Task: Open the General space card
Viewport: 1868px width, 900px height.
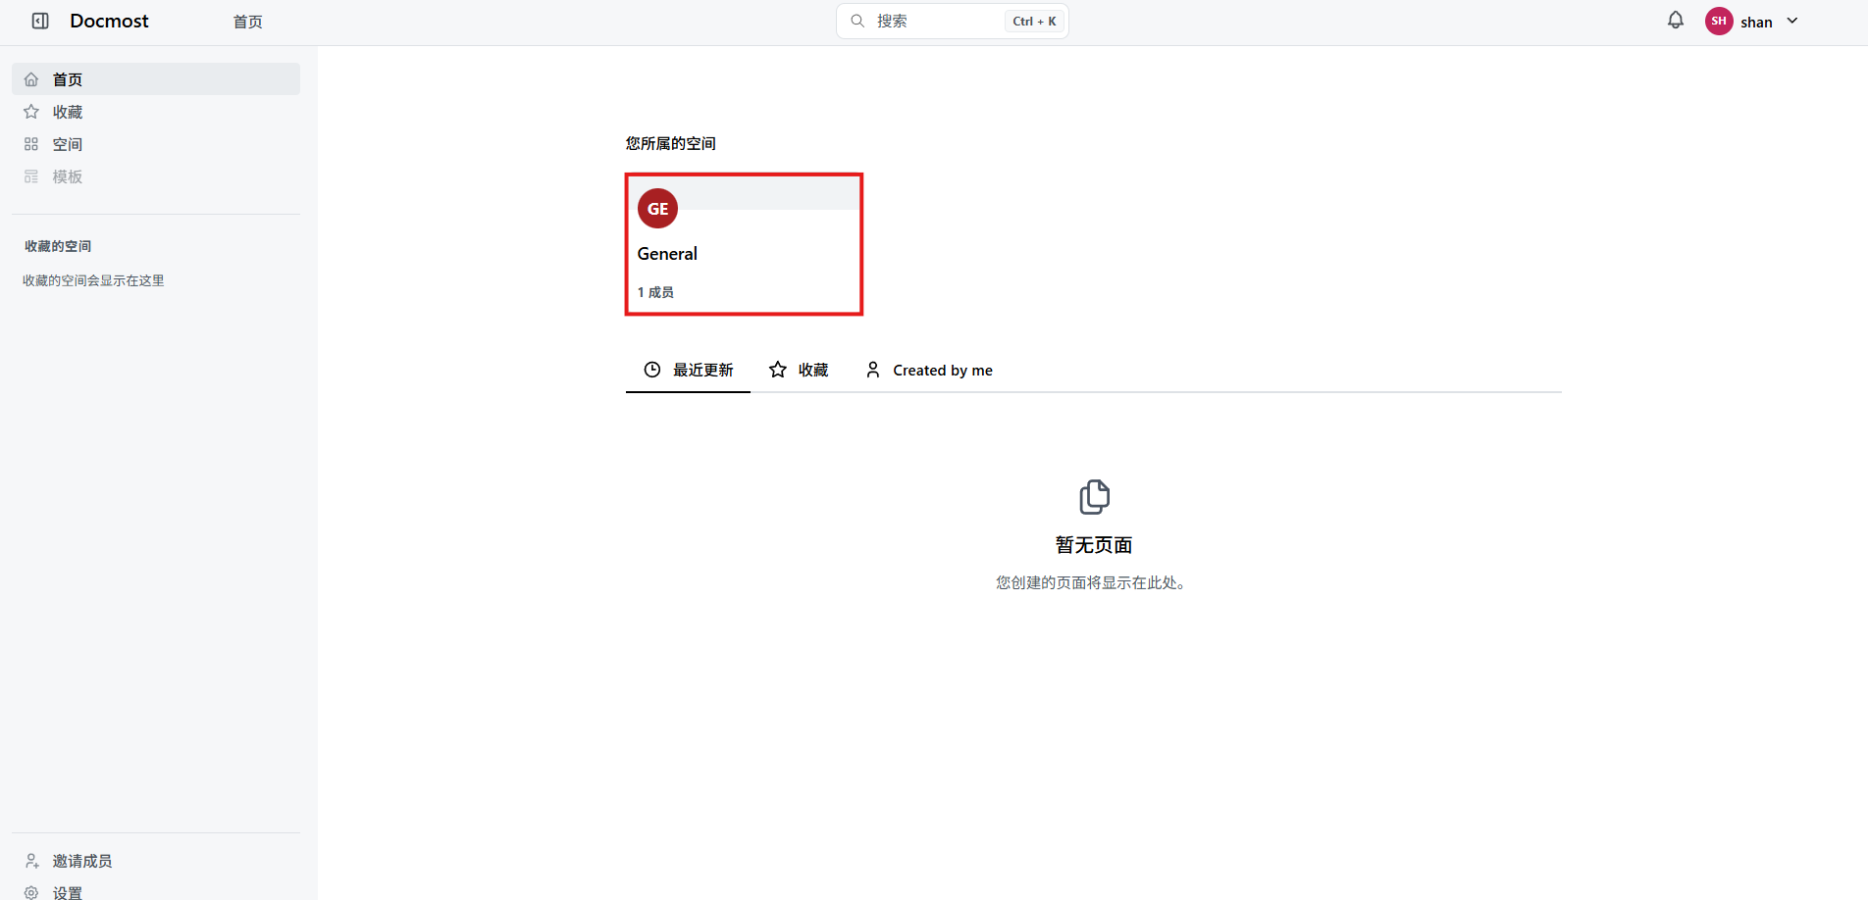Action: click(x=744, y=244)
